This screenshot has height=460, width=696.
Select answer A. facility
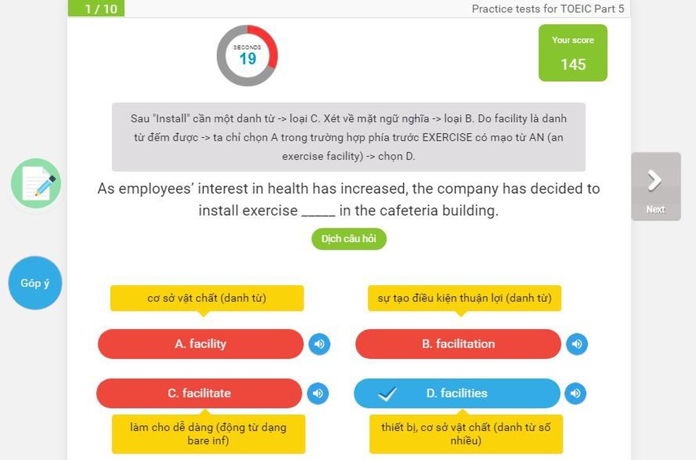(x=201, y=344)
